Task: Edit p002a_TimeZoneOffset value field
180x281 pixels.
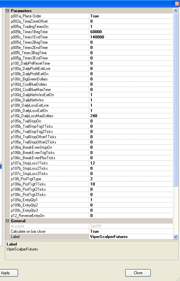Action: [x=131, y=21]
